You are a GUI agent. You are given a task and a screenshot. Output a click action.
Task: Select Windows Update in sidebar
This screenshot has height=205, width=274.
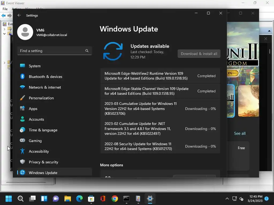(55, 173)
